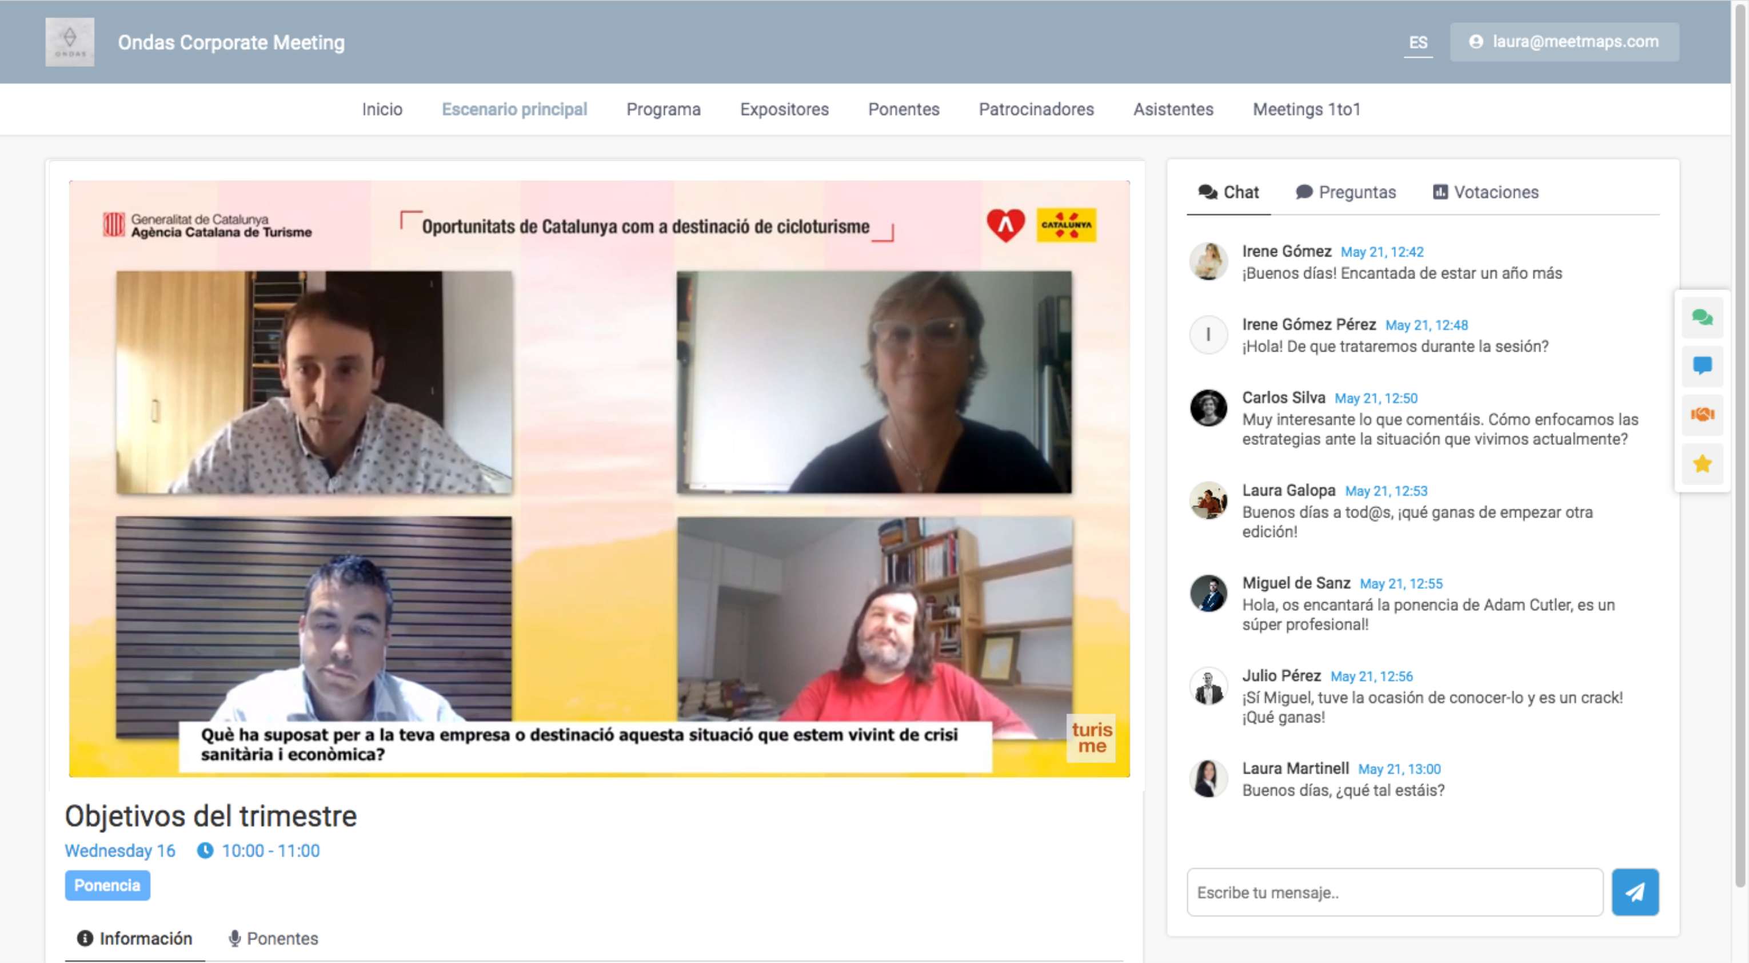This screenshot has height=963, width=1749.
Task: Click Carlos Silva's avatar
Action: tap(1208, 408)
